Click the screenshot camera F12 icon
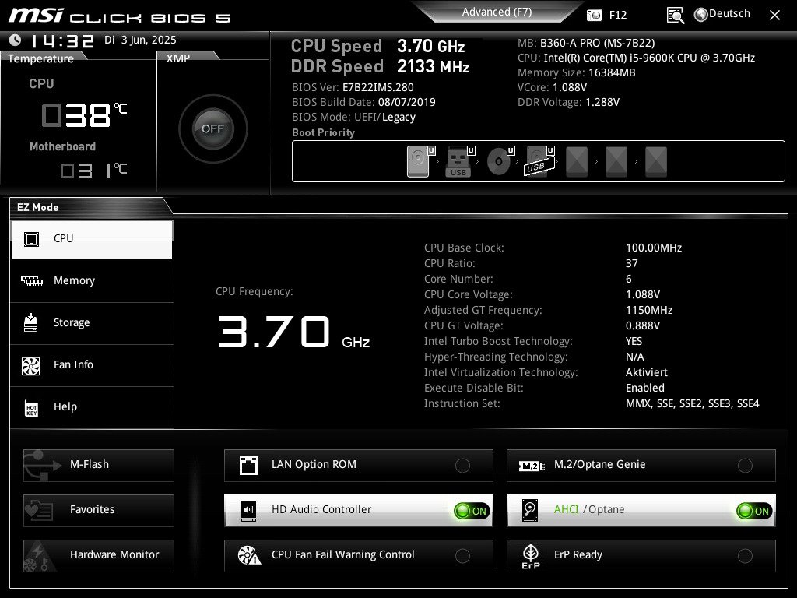Image resolution: width=797 pixels, height=598 pixels. [594, 15]
